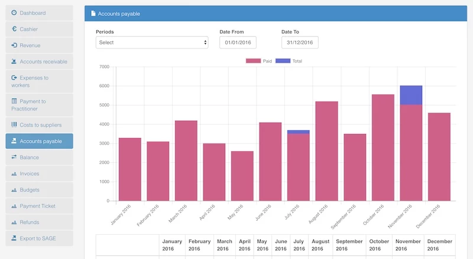Click the Costs to suppliers barcode icon
Image resolution: width=473 pixels, height=259 pixels.
[x=14, y=125]
